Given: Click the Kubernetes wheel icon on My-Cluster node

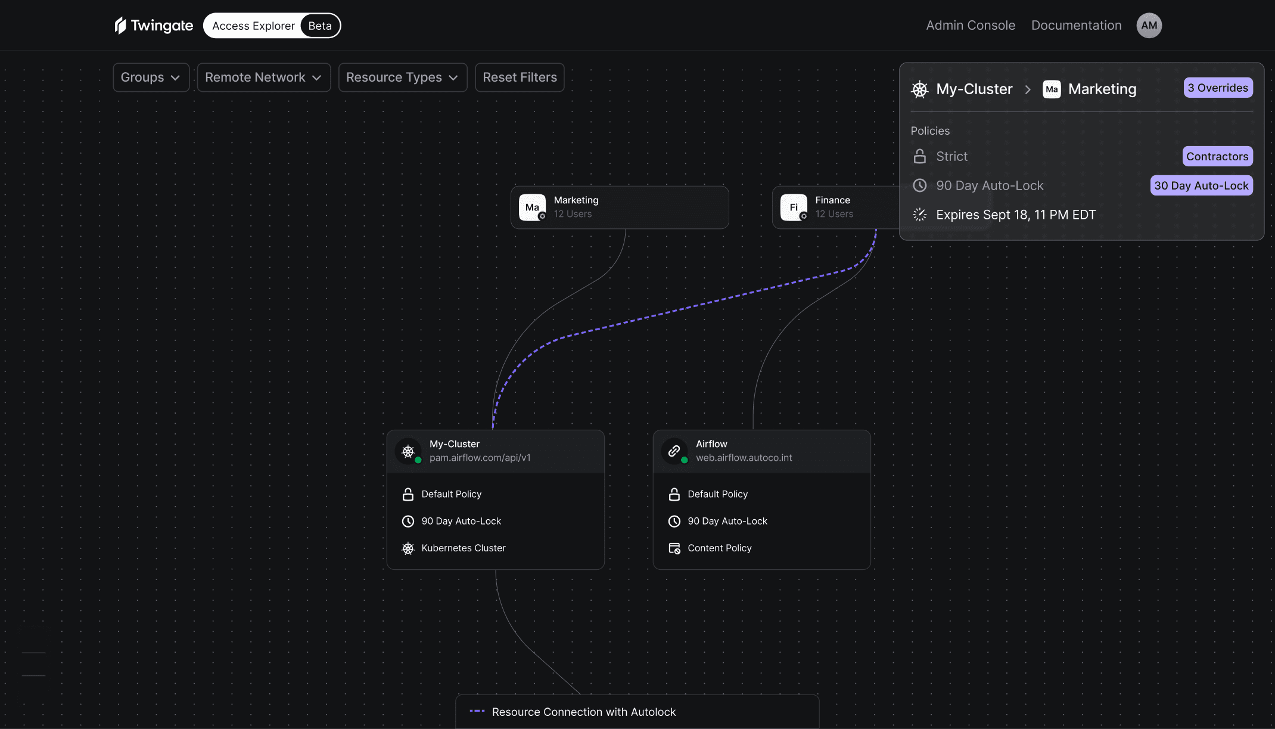Looking at the screenshot, I should (408, 451).
